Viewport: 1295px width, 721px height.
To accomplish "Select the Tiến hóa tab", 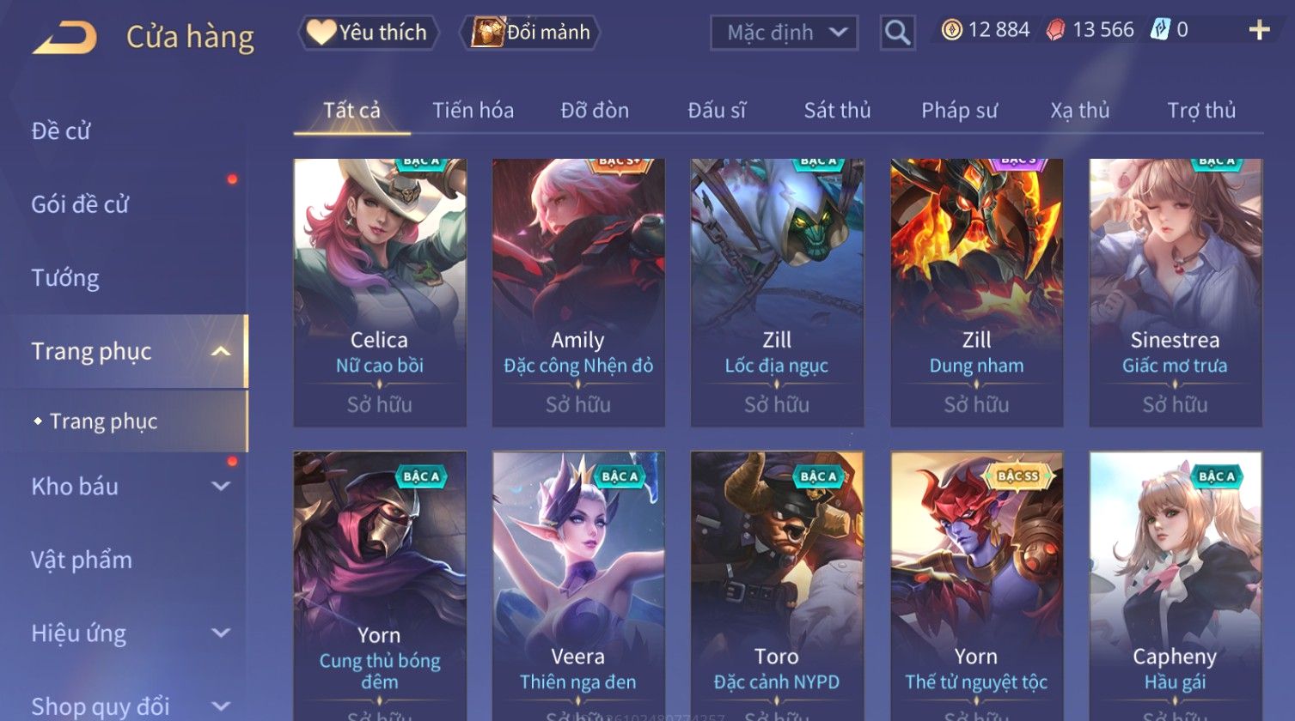I will click(473, 111).
